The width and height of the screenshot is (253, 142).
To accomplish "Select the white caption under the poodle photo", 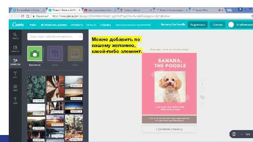I will click(x=170, y=108).
